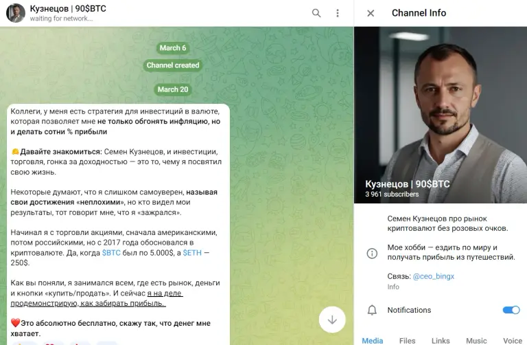
Task: Click the $ETH cashtag link in message
Action: (x=192, y=253)
